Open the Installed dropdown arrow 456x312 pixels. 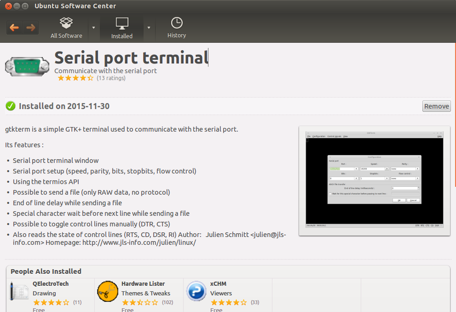click(148, 28)
